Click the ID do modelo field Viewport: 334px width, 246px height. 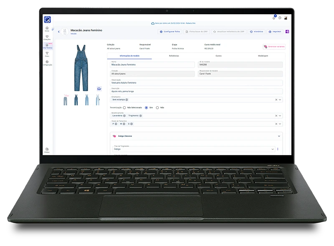pyautogui.click(x=240, y=65)
